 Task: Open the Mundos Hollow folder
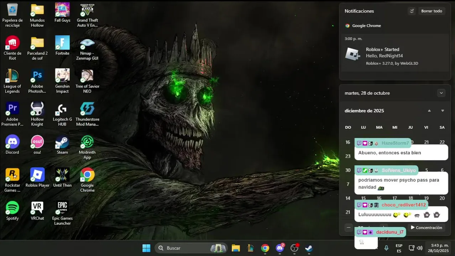pos(37,15)
